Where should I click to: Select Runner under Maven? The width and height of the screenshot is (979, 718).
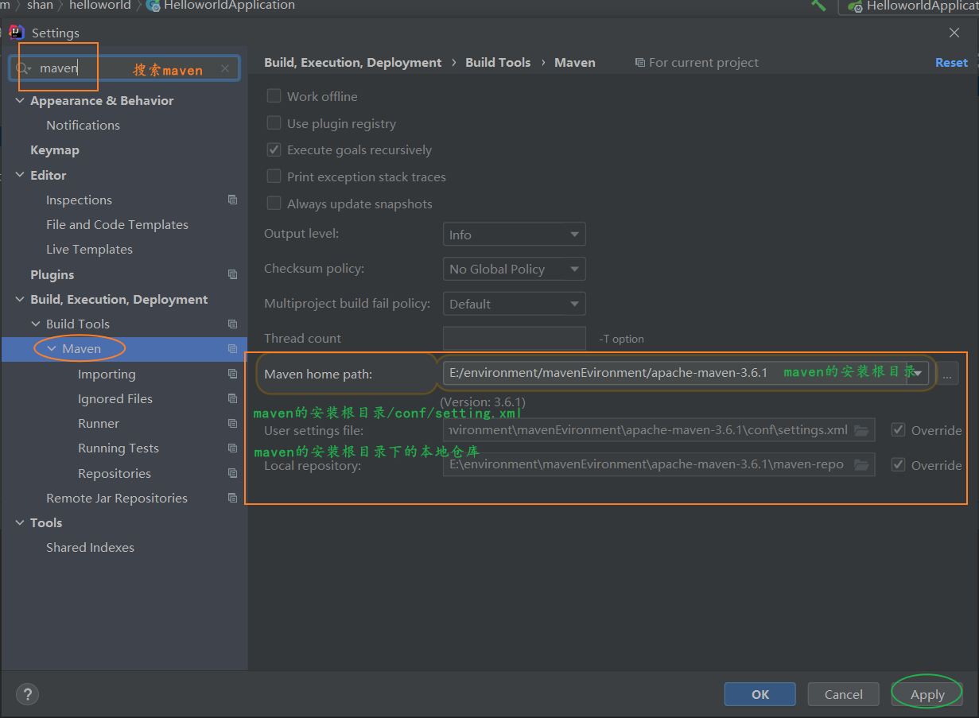[x=99, y=423]
